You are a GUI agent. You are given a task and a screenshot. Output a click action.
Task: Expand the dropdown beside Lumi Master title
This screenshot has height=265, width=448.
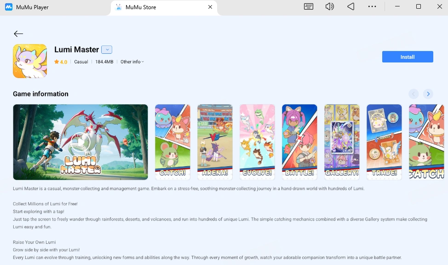107,50
